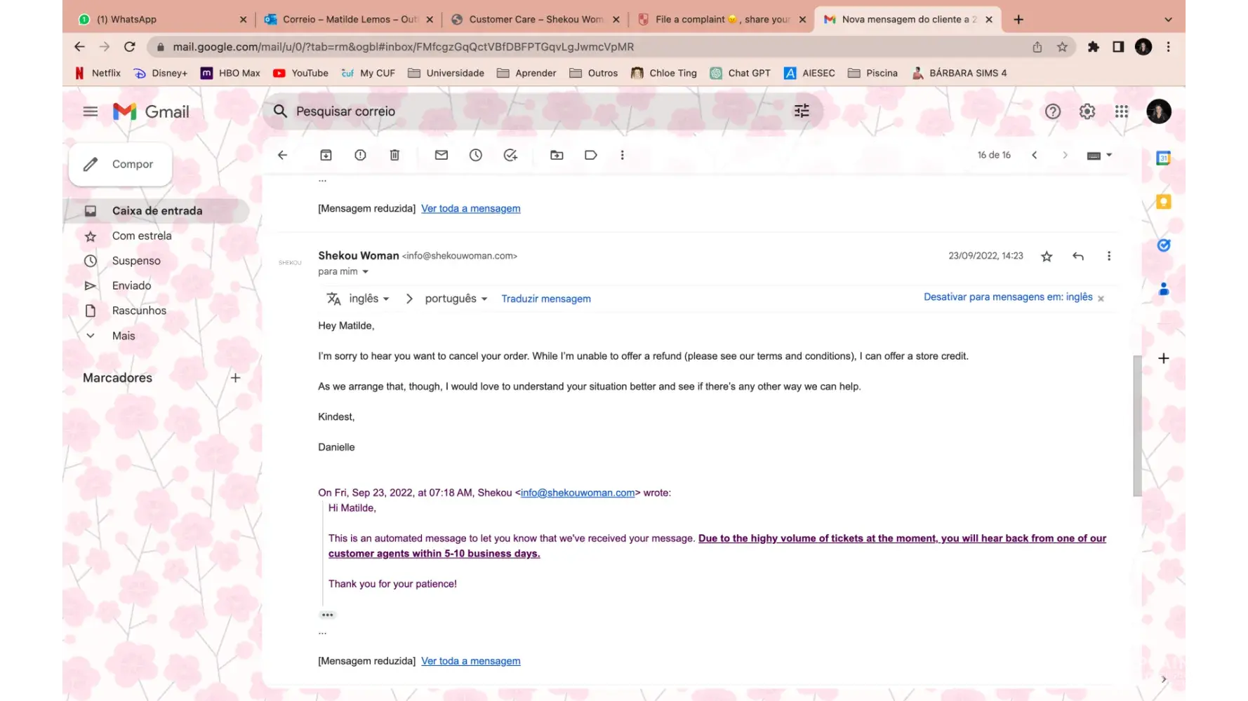Toggle browser side panel
The height and width of the screenshot is (701, 1248).
pyautogui.click(x=1118, y=47)
